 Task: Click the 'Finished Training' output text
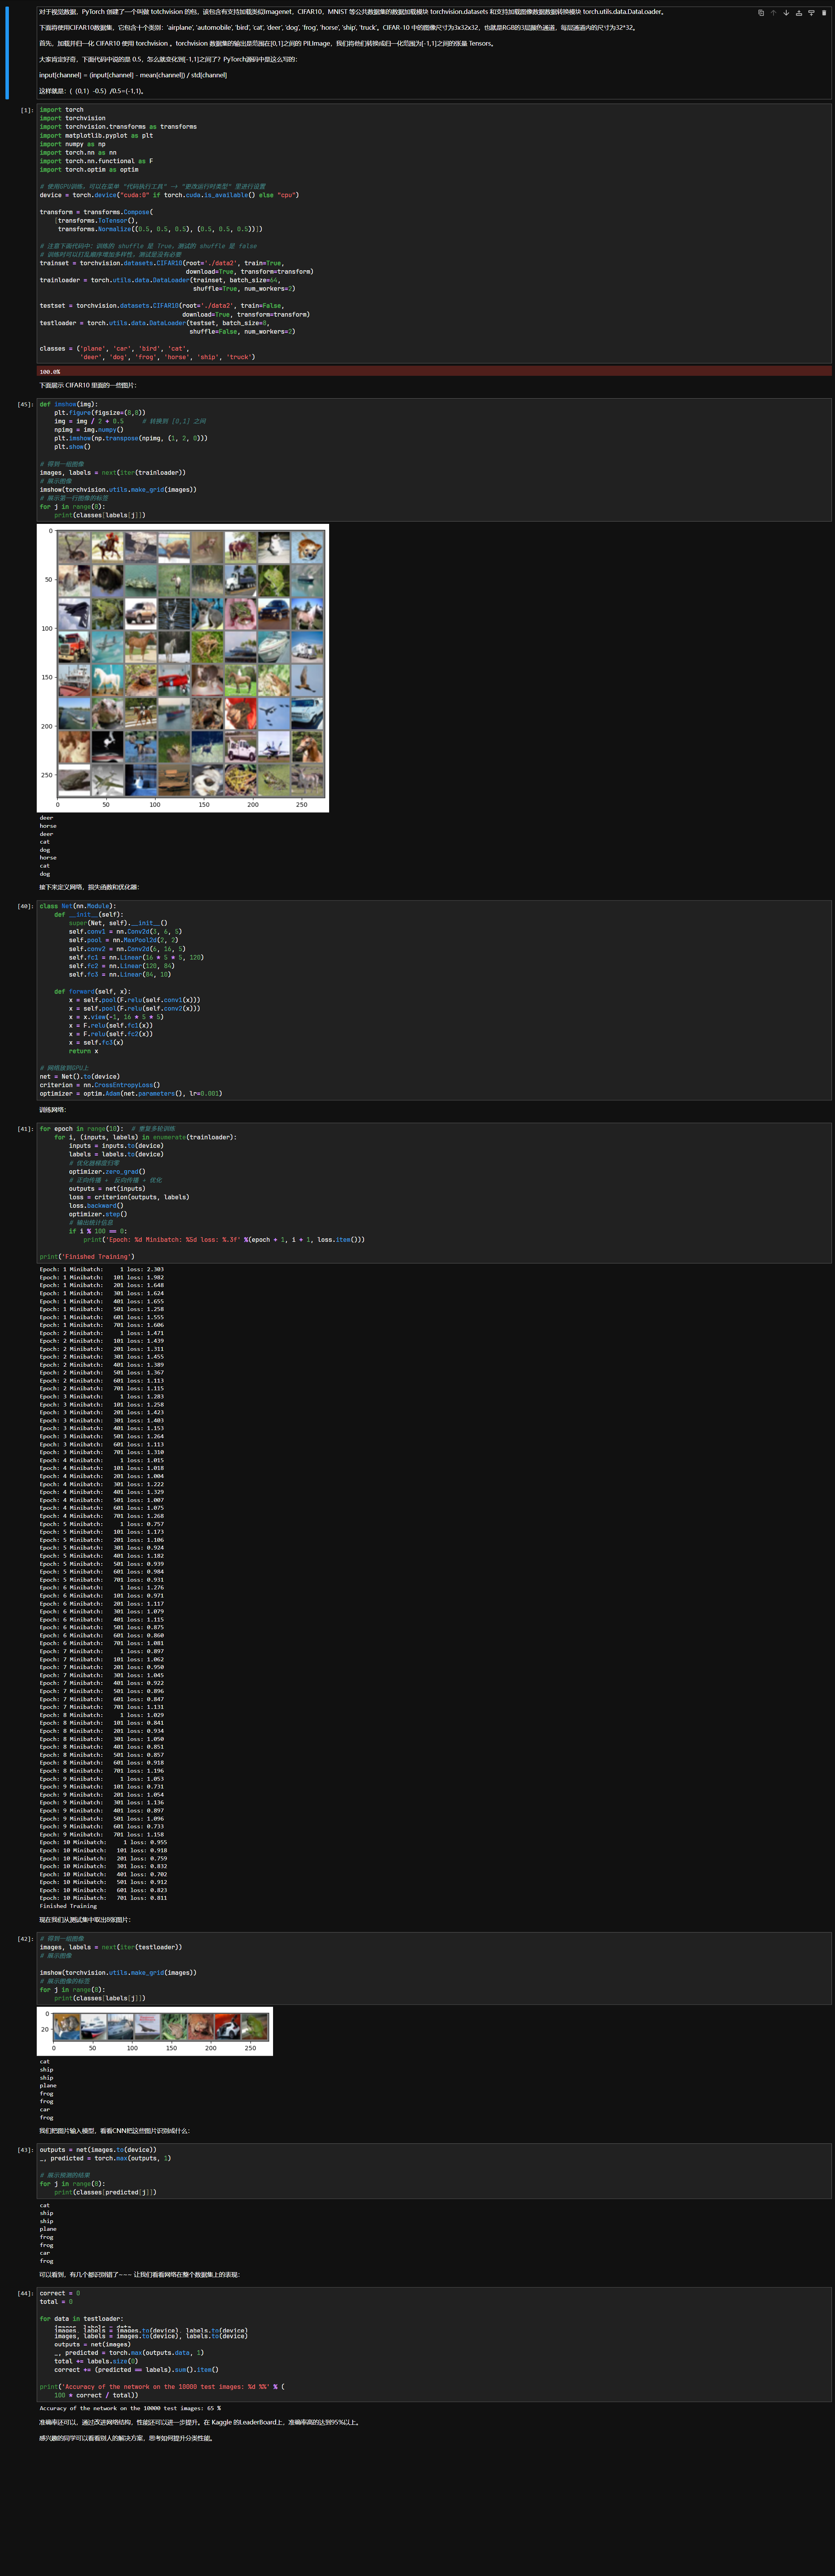click(68, 1906)
